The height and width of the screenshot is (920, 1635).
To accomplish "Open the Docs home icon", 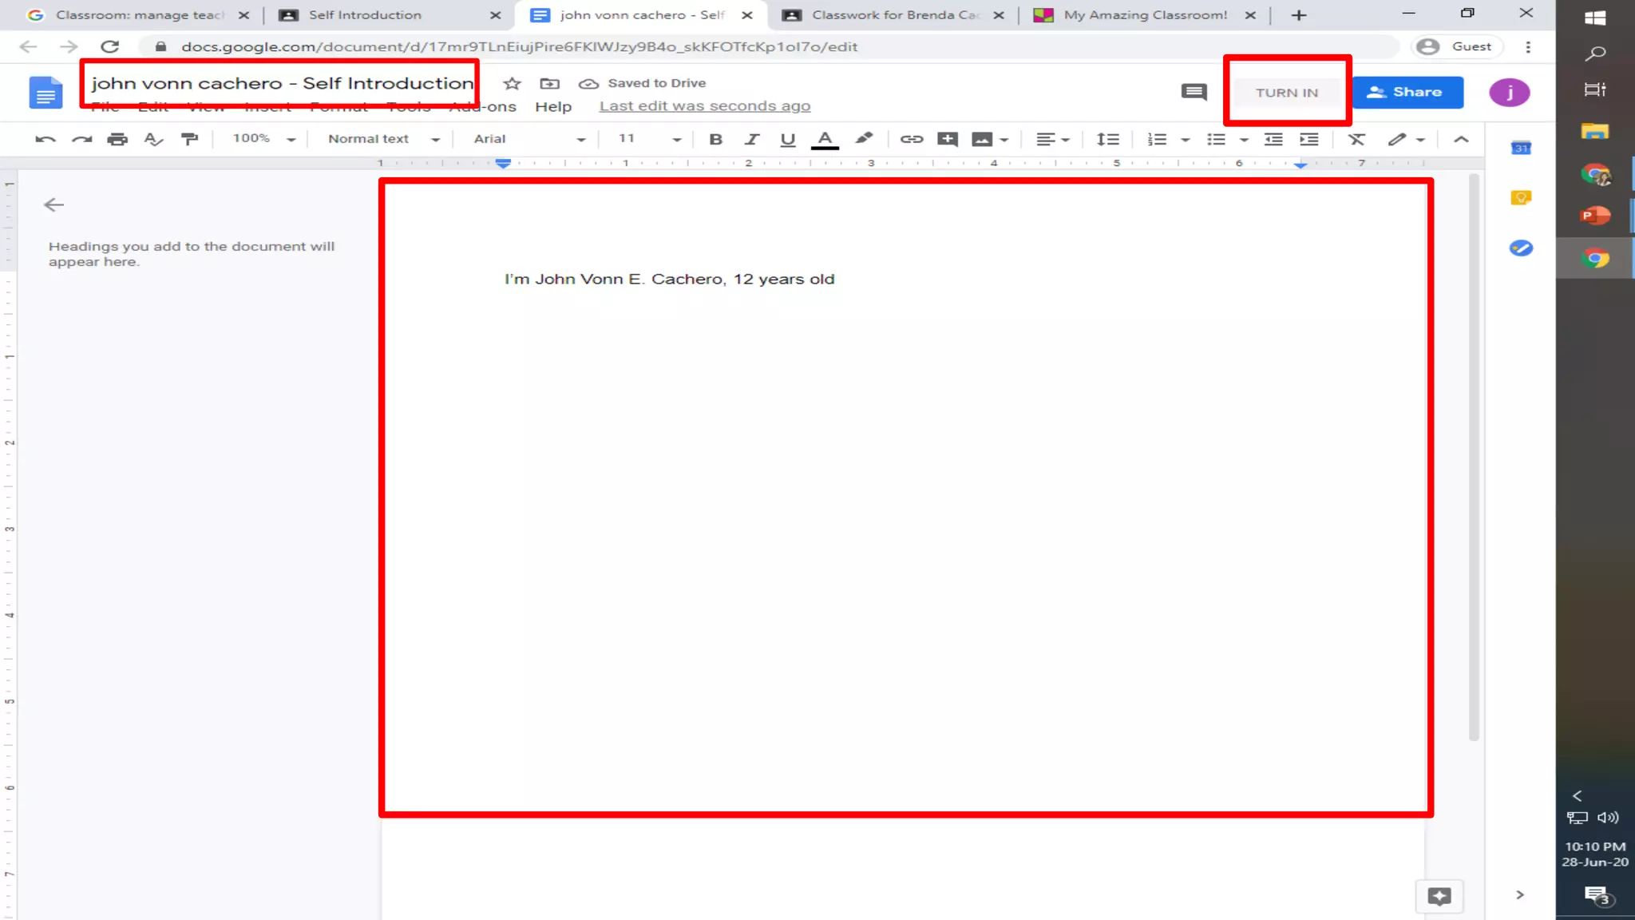I will (46, 93).
